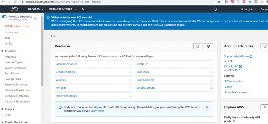
Task: Close the Explore AWS panel
Action: click(264, 107)
